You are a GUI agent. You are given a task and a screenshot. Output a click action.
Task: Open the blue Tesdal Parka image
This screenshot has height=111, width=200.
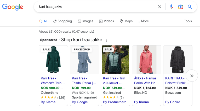coord(84,60)
